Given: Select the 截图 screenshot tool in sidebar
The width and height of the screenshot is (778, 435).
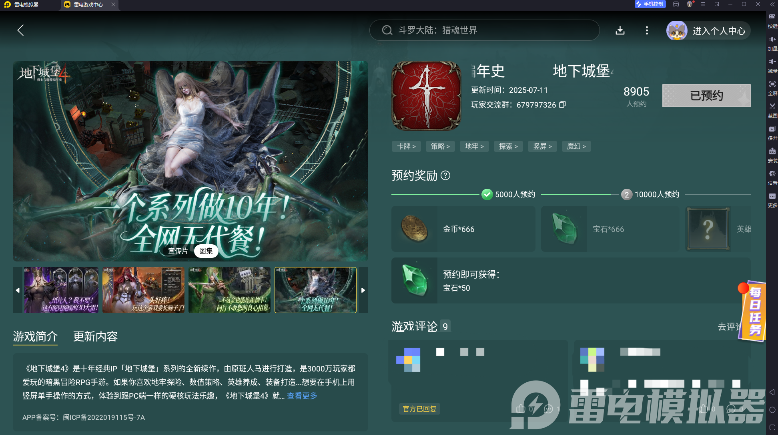Looking at the screenshot, I should (772, 111).
